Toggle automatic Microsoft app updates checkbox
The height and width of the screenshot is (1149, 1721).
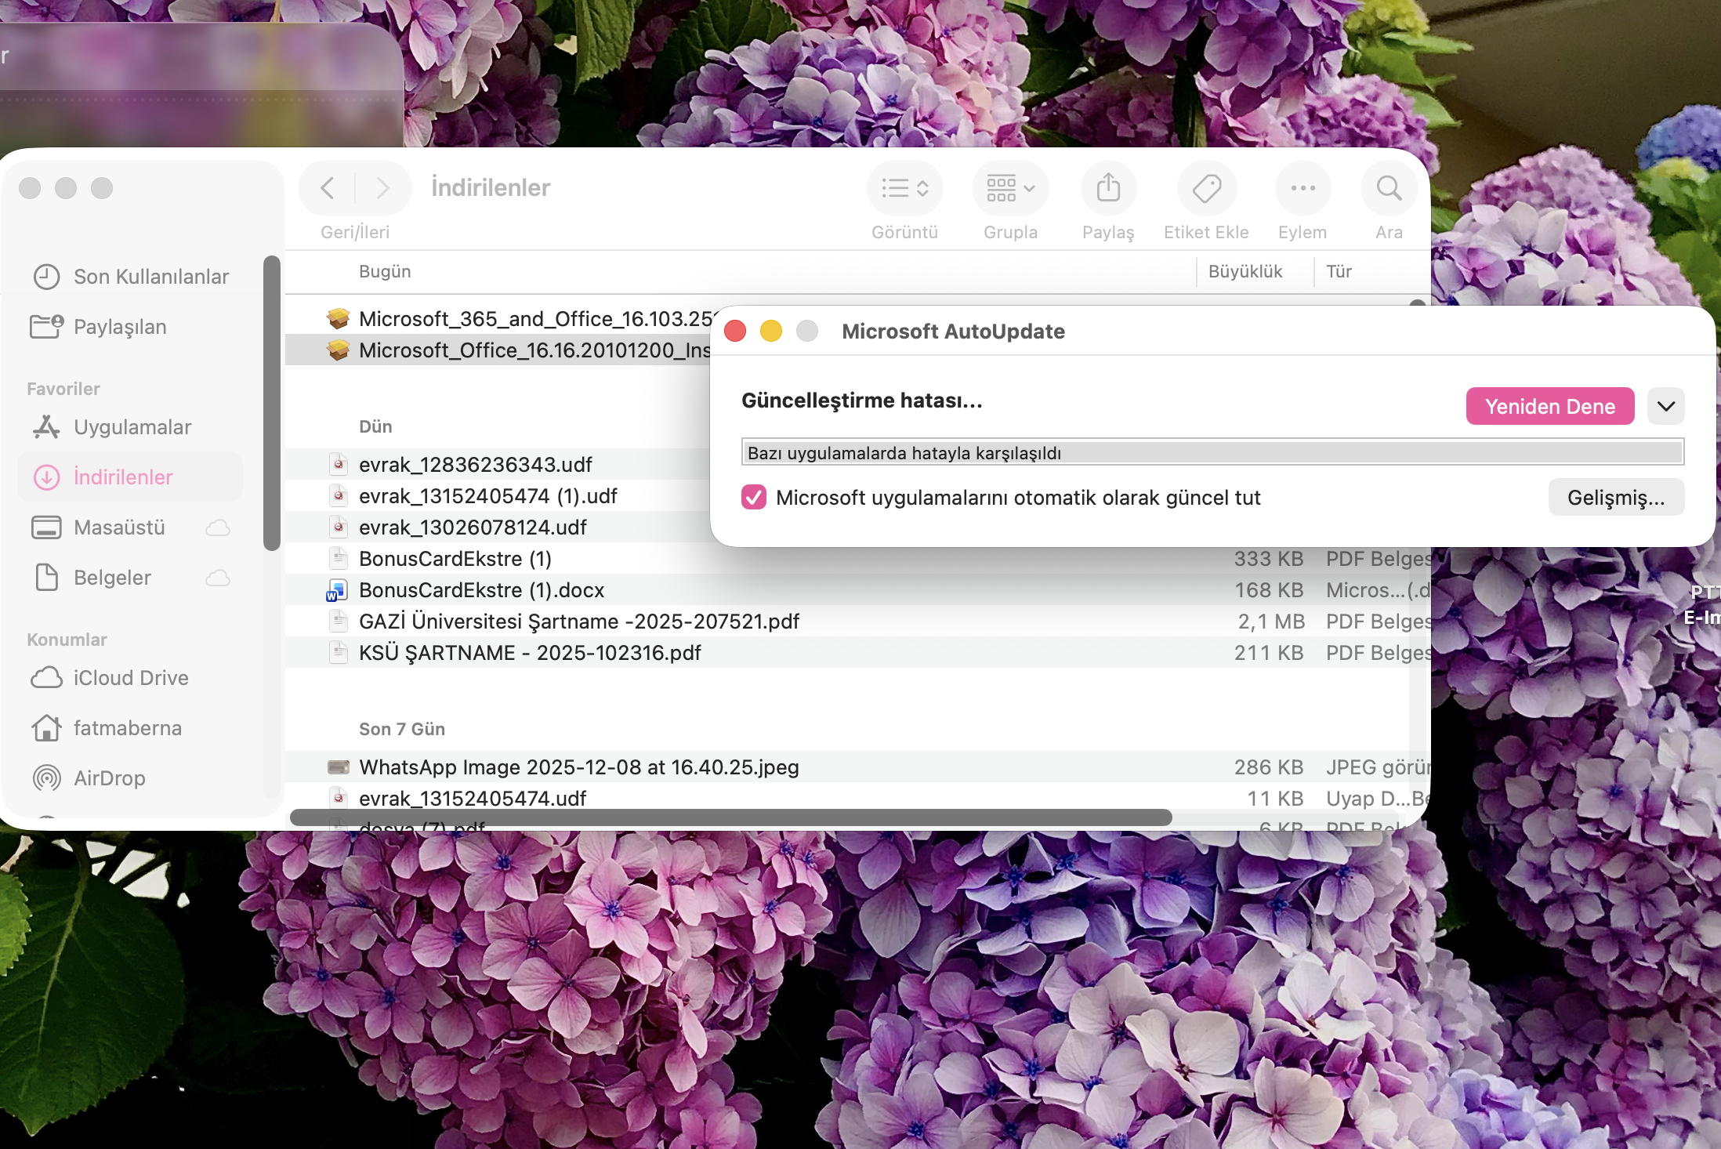[754, 497]
